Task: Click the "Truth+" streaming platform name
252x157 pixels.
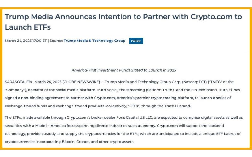Action: click(156, 90)
